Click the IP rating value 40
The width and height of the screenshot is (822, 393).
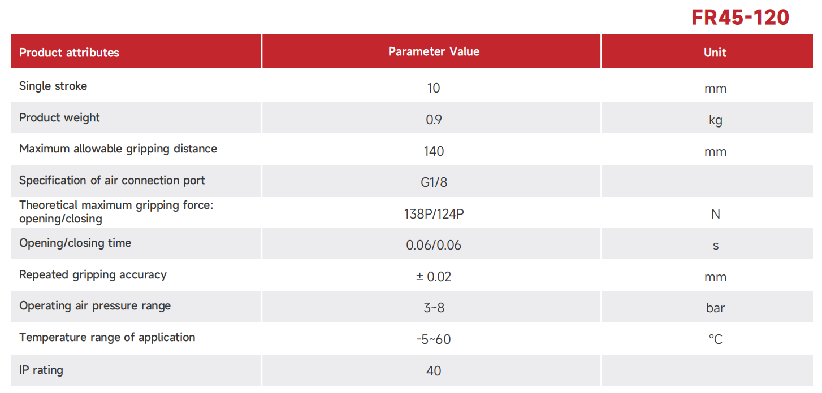click(x=434, y=371)
